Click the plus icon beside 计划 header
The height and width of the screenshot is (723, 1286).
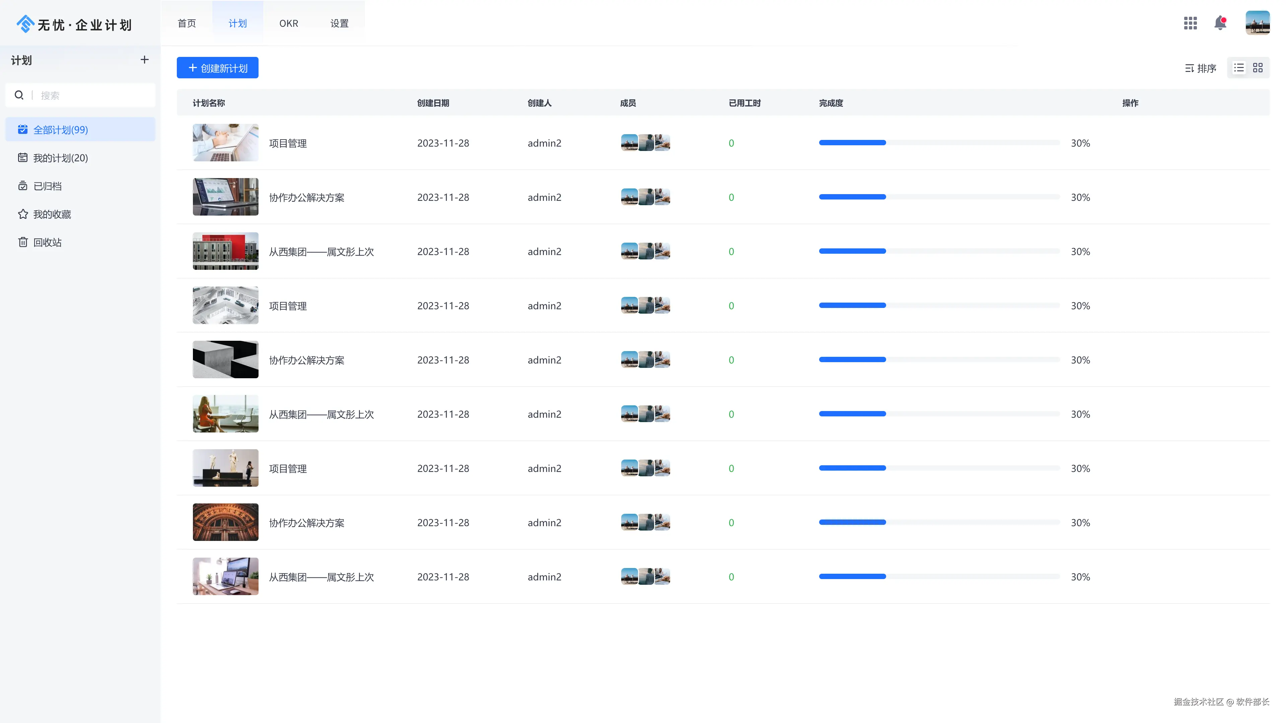coord(144,60)
